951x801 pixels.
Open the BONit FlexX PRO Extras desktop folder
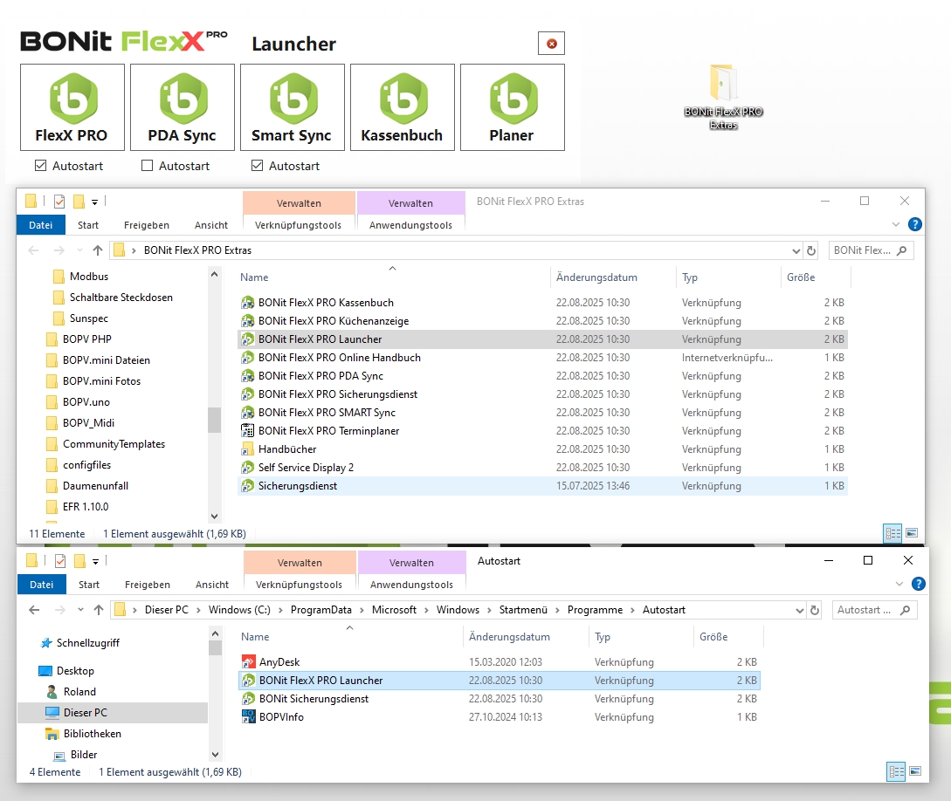(x=723, y=97)
